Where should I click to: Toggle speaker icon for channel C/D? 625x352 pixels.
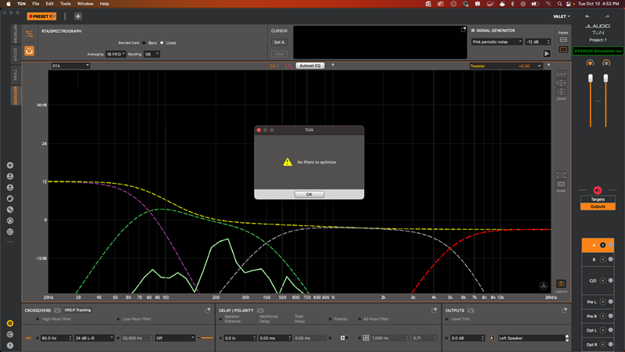602,281
